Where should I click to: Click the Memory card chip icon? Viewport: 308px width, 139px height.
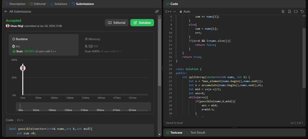86,39
